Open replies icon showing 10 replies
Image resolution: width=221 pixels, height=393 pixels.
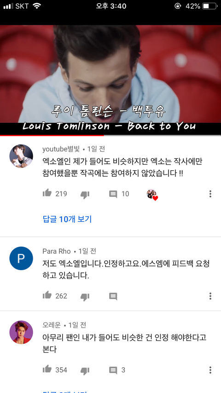[113, 194]
